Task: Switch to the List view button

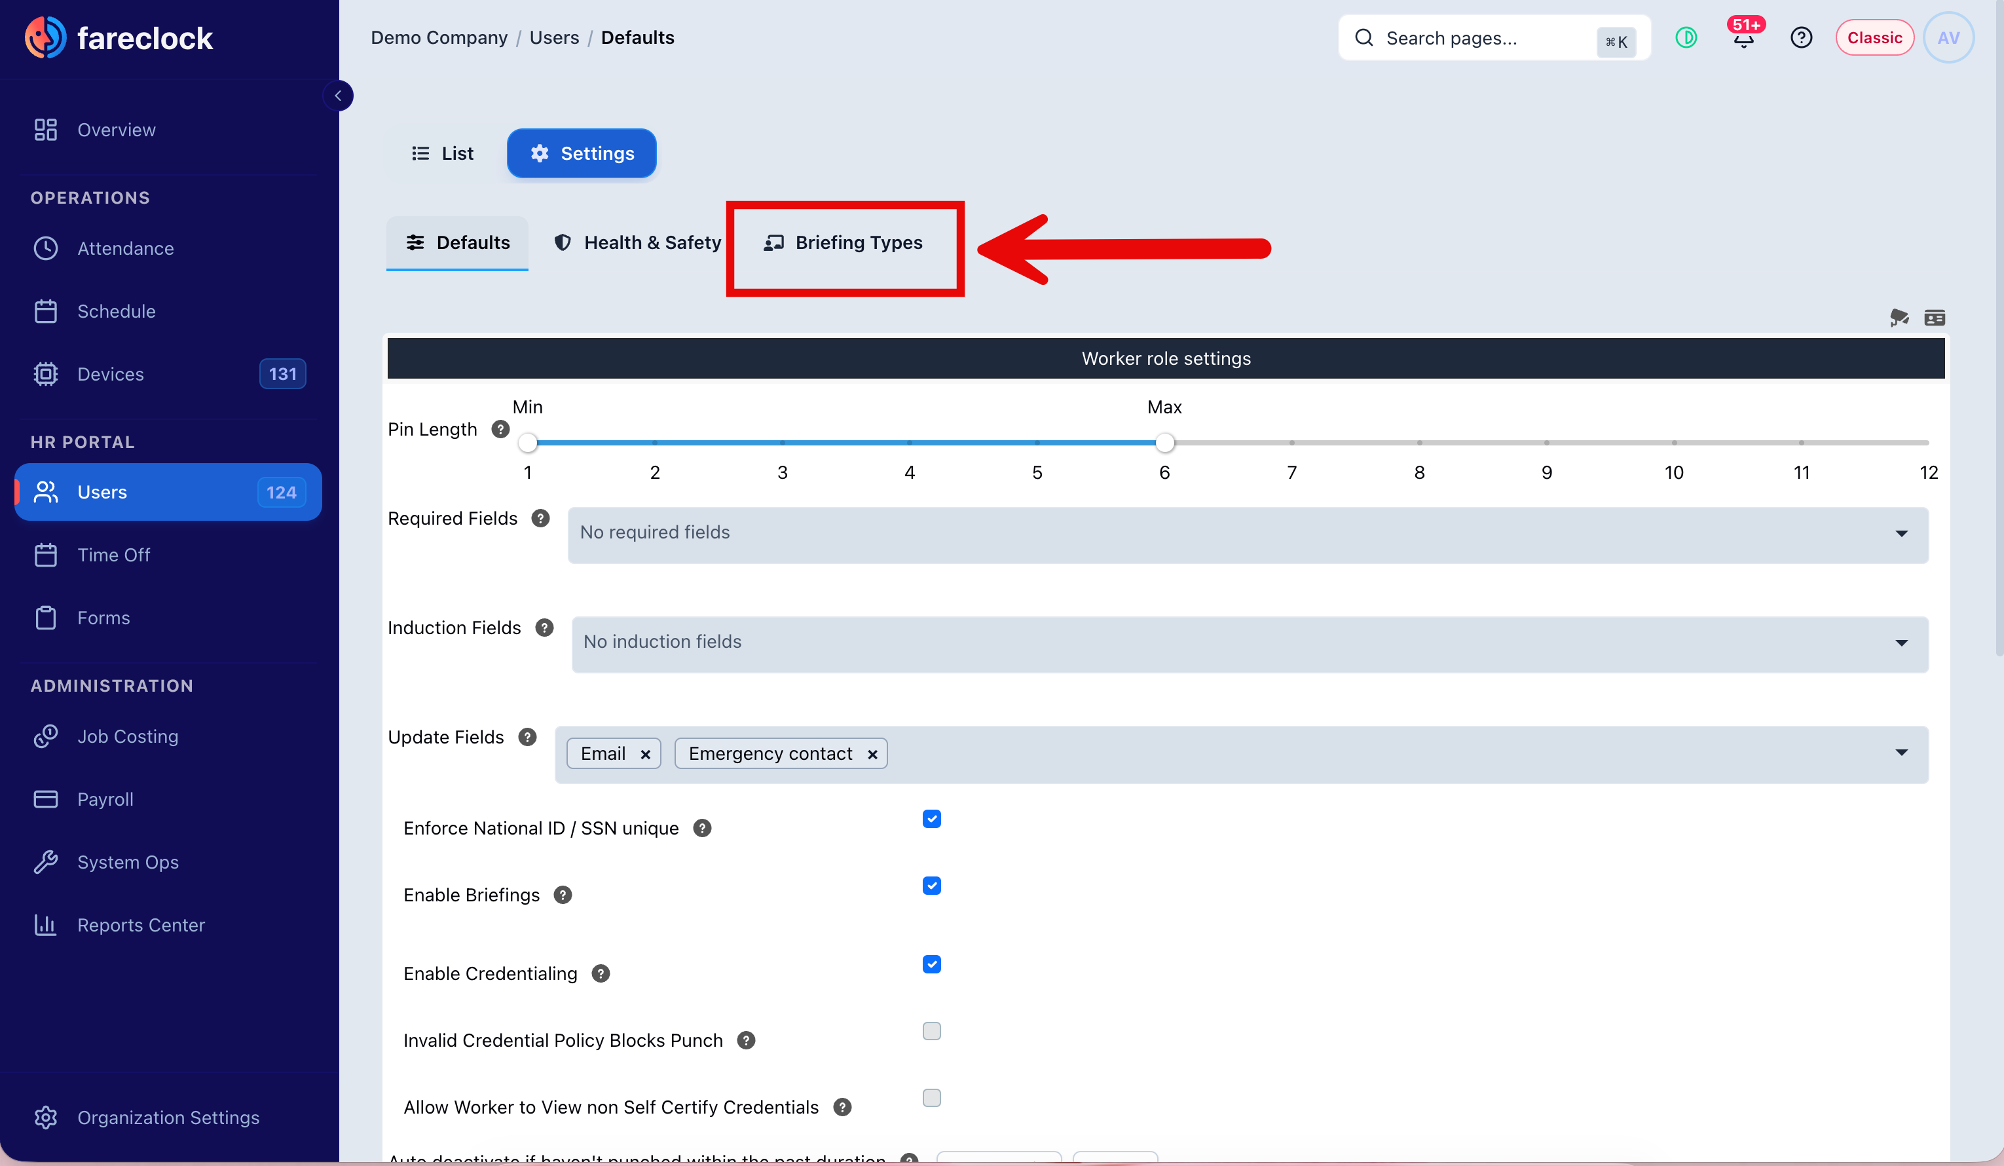Action: [x=442, y=153]
